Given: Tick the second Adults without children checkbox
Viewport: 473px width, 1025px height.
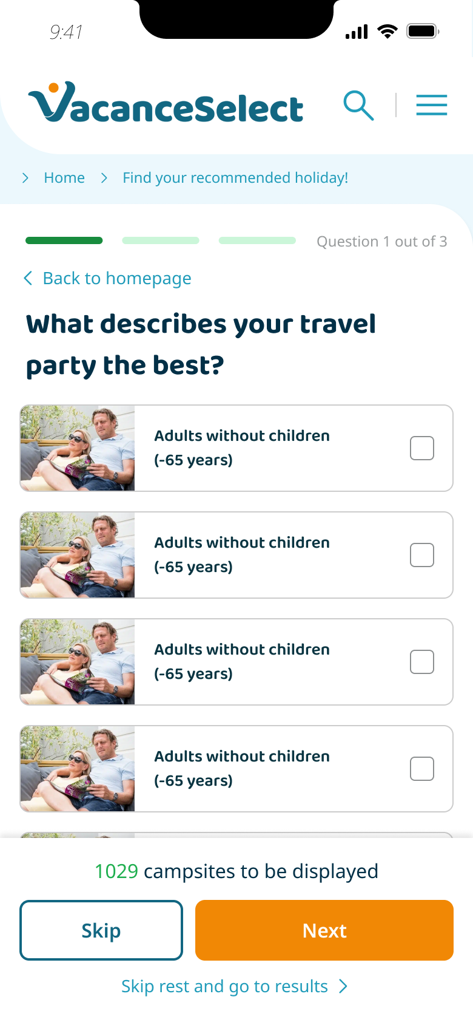Looking at the screenshot, I should tap(422, 555).
